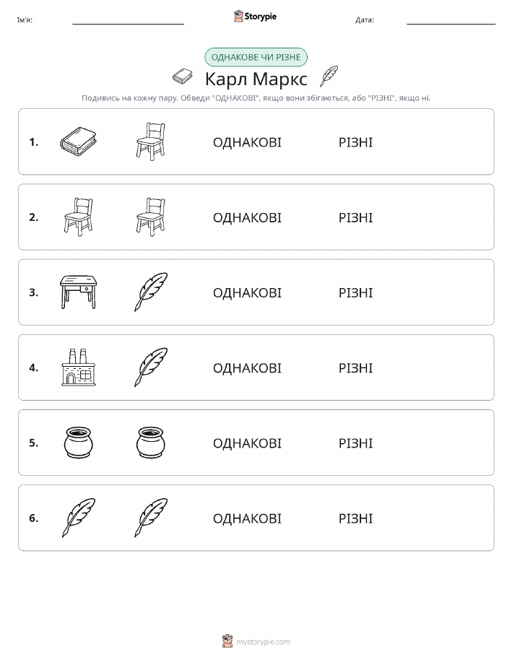Viewport: 512px width, 662px height.
Task: Open the mystorypie.com footer link
Action: point(256,641)
